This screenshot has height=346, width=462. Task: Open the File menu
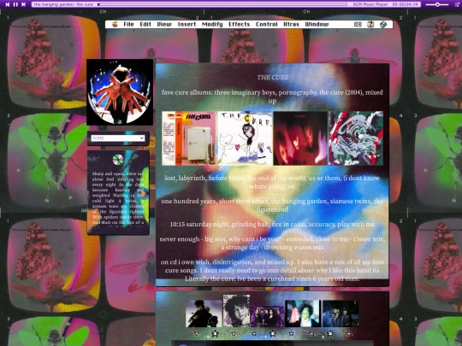[128, 24]
